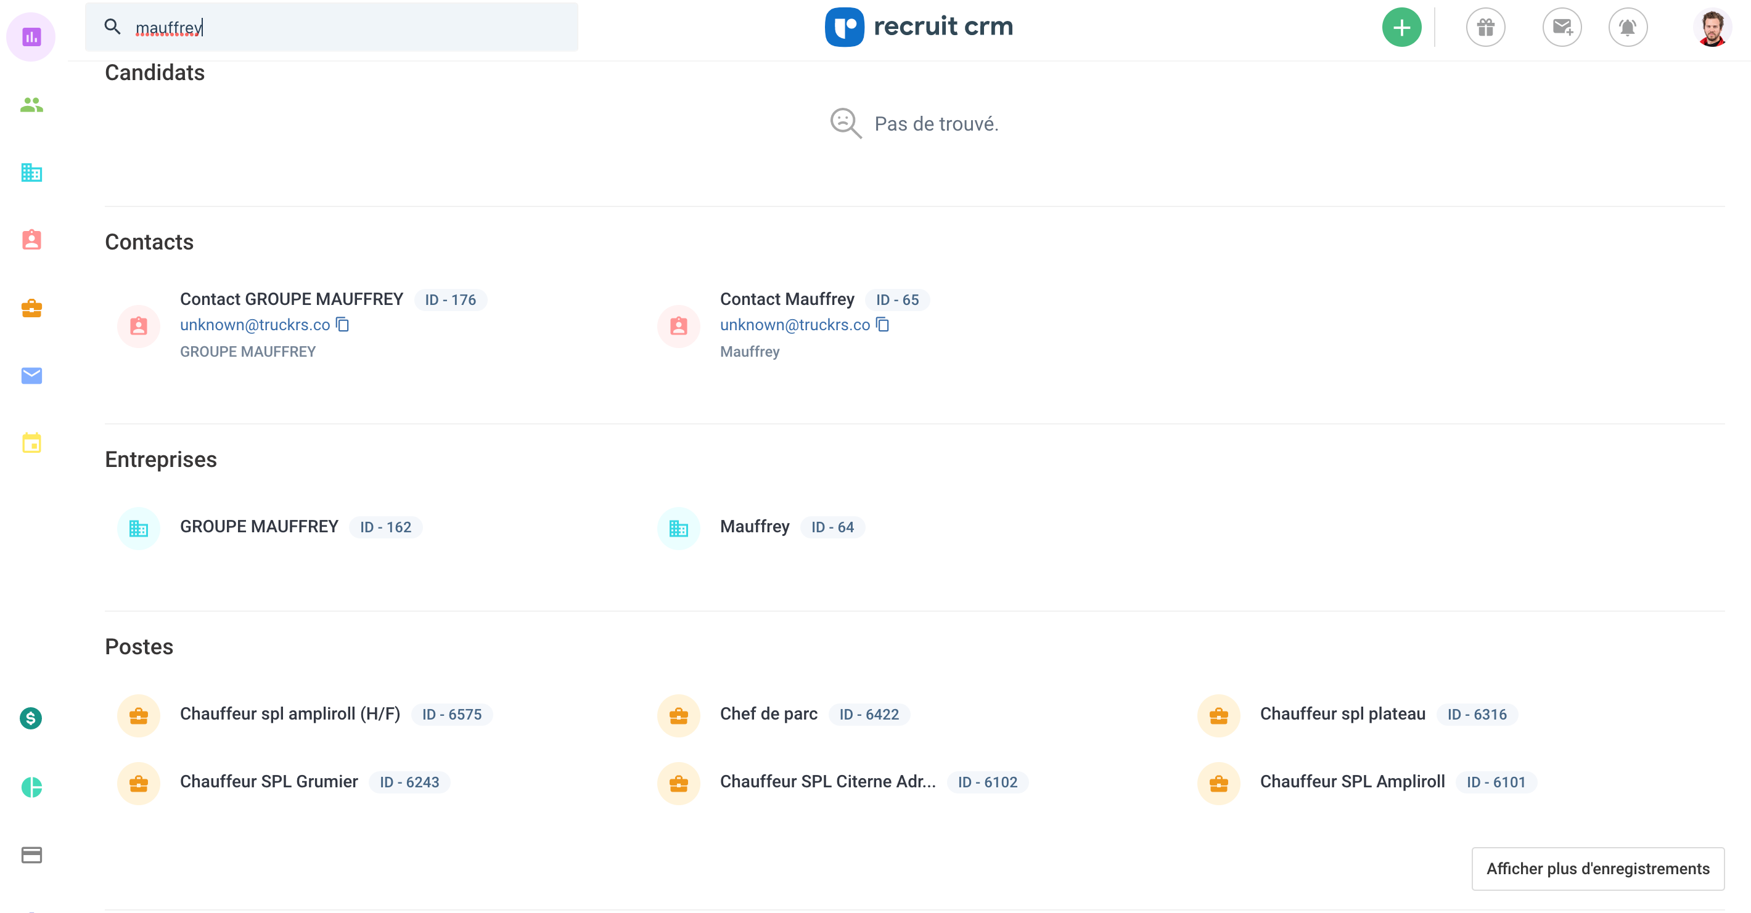Click the Postes section heading
Viewport: 1751px width, 913px height.
(x=139, y=647)
